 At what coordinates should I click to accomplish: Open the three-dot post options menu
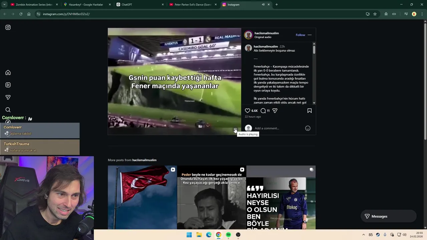pos(310,35)
